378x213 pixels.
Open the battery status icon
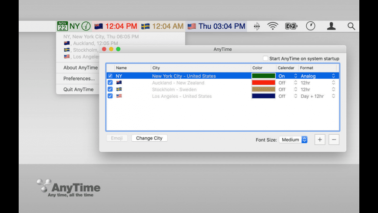click(291, 26)
